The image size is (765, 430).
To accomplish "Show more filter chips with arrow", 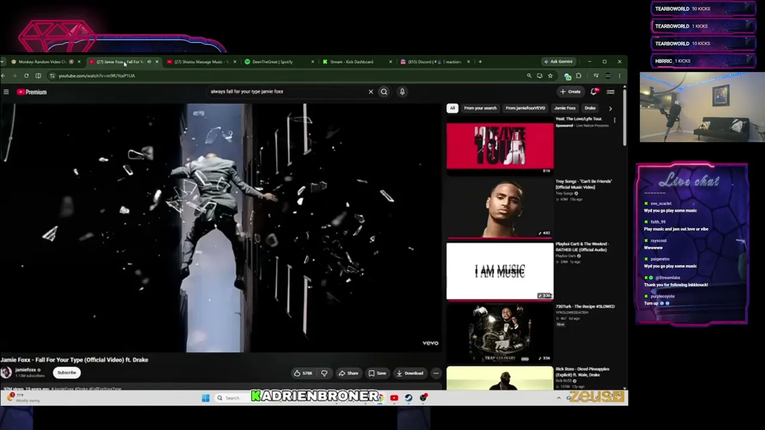I will coord(610,108).
